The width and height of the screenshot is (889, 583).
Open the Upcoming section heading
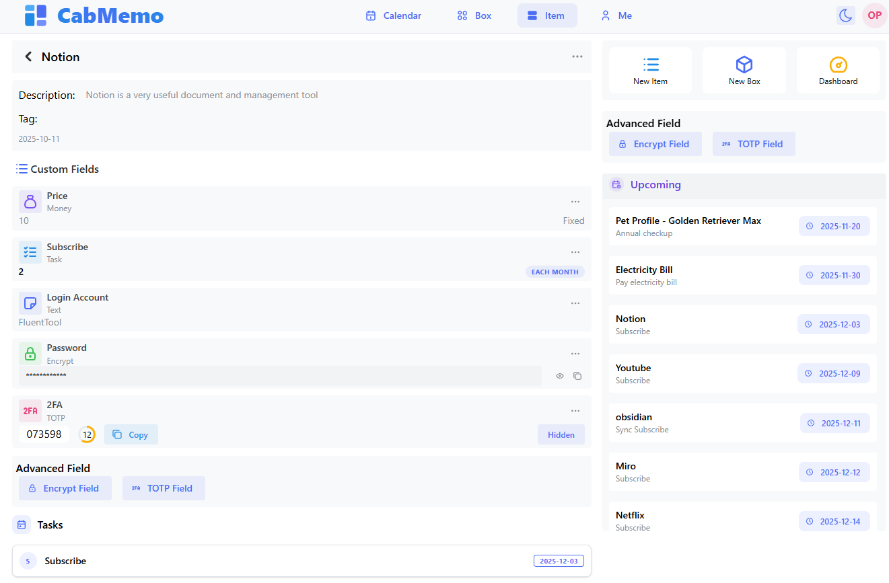(x=655, y=184)
